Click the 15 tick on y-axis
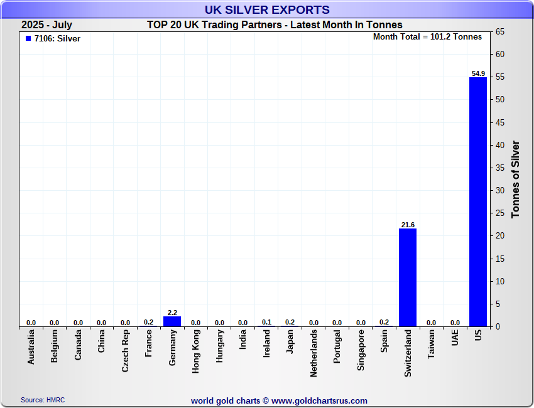This screenshot has height=408, width=534. 500,259
